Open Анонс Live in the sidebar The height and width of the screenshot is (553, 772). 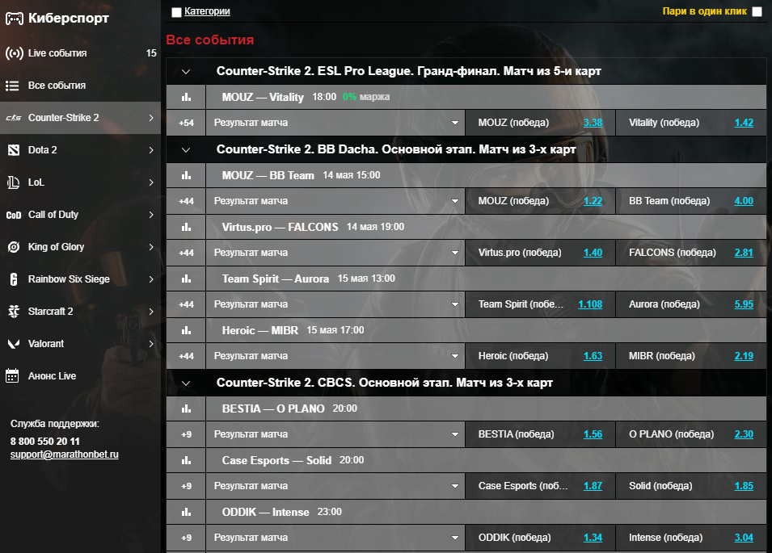point(80,375)
